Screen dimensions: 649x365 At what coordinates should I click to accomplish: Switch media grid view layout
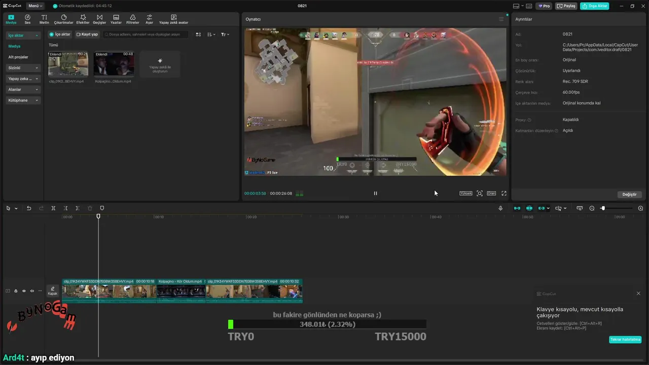(x=198, y=34)
